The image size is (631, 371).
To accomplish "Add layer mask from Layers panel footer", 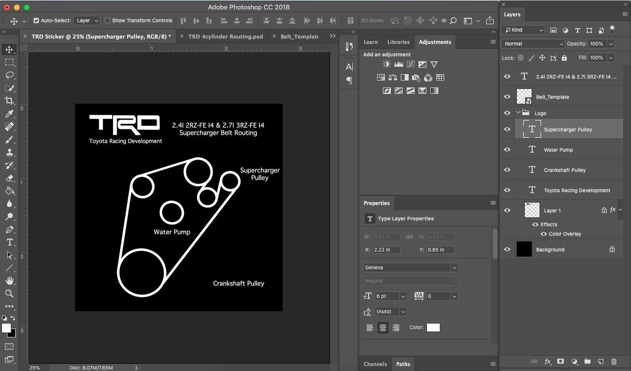I will [x=561, y=362].
